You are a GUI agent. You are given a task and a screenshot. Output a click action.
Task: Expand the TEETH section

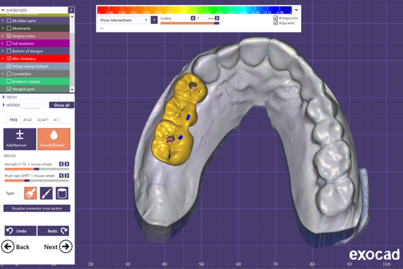tap(4, 97)
